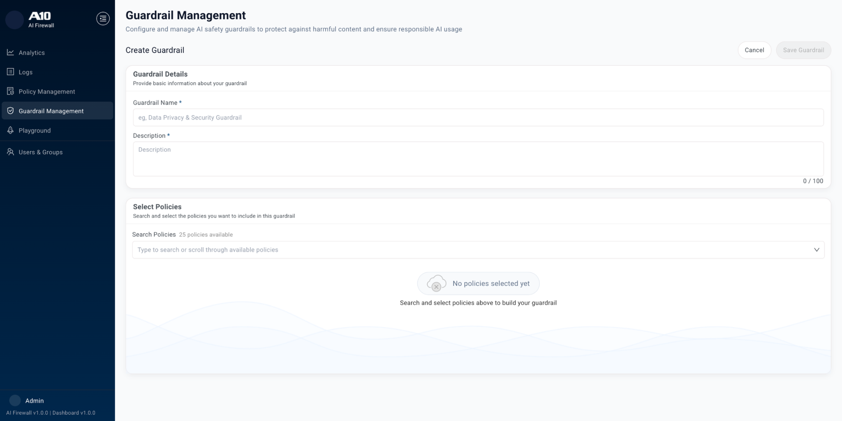842x421 pixels.
Task: Click the Save Guardrail button
Action: click(x=803, y=50)
